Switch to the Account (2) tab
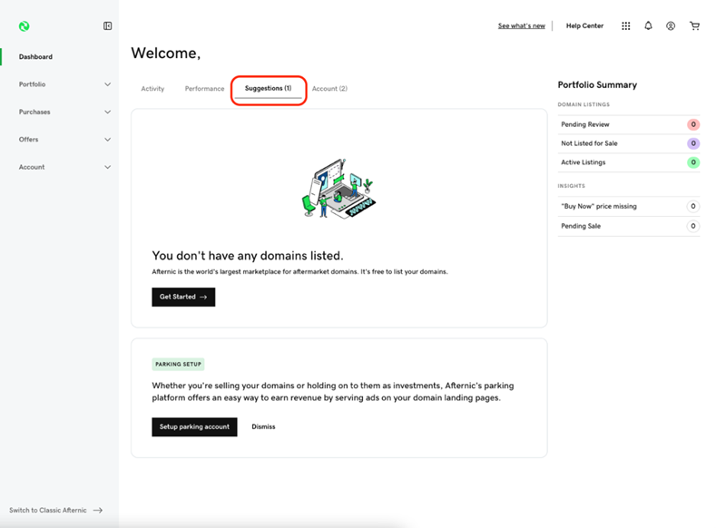Screen dimensions: 716x528 pyautogui.click(x=329, y=89)
